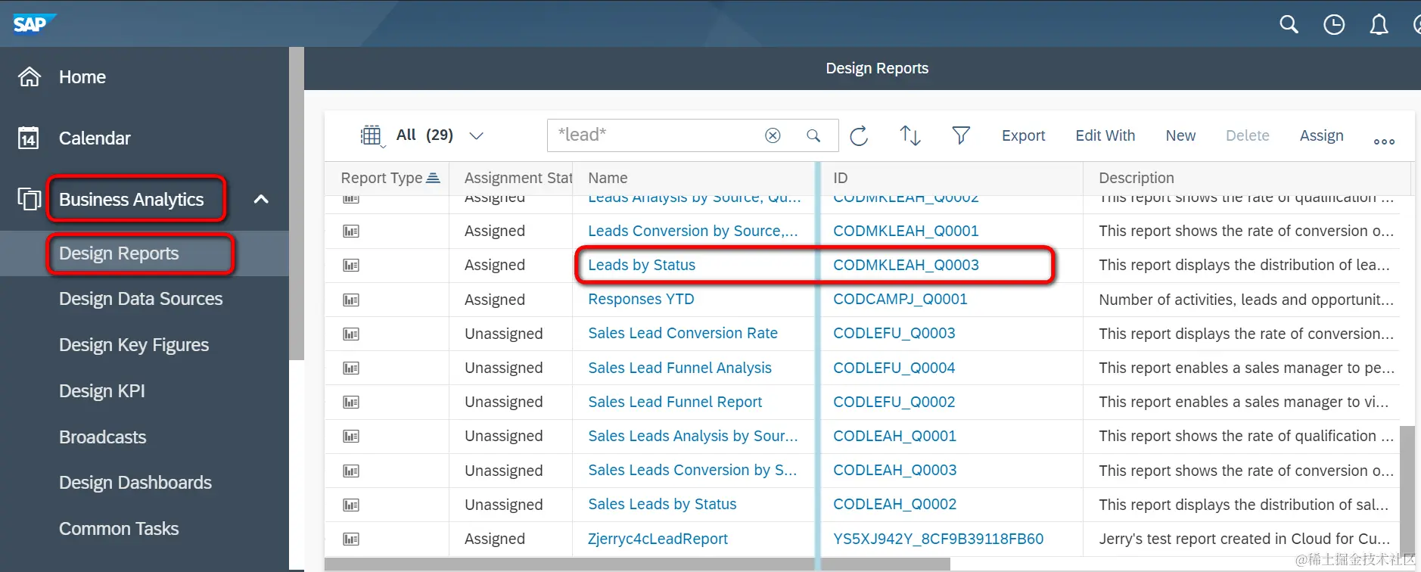1421x572 pixels.
Task: Open Design Reports in sidebar
Action: tap(119, 253)
